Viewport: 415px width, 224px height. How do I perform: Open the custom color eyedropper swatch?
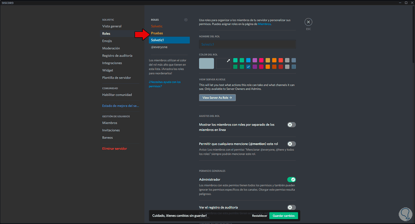click(x=224, y=63)
